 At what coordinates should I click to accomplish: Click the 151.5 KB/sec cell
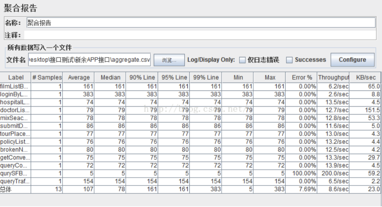[365, 110]
